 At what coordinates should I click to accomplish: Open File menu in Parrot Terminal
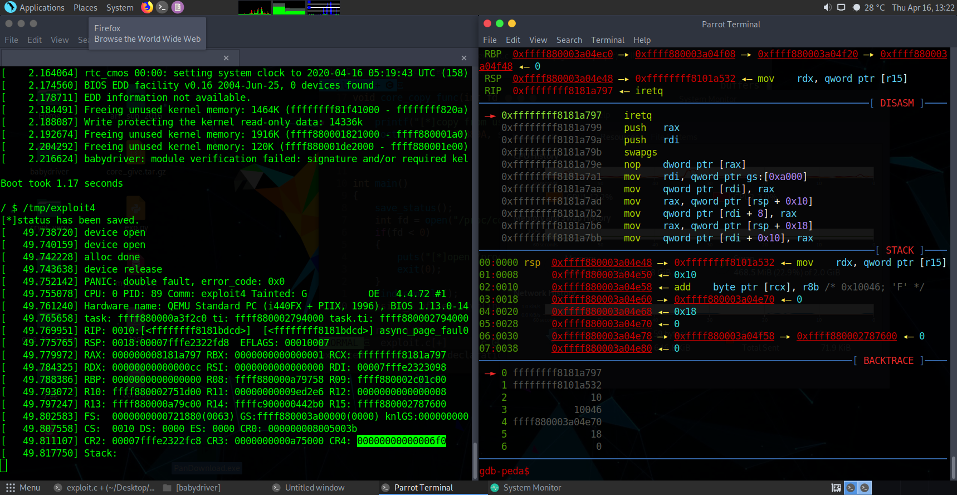(x=490, y=40)
